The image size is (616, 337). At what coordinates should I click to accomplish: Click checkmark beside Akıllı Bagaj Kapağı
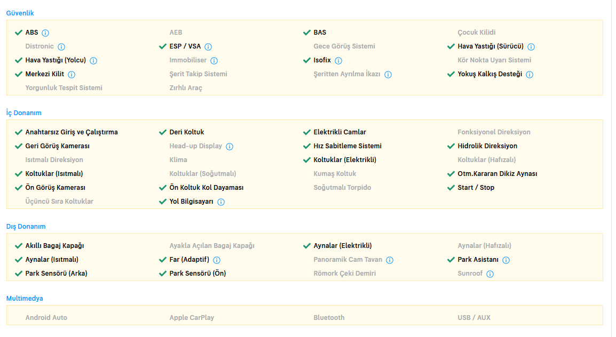coord(19,246)
